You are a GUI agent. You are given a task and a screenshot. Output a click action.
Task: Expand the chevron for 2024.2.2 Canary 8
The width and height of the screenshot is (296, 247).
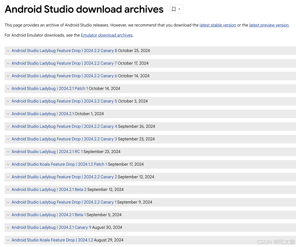pos(8,51)
